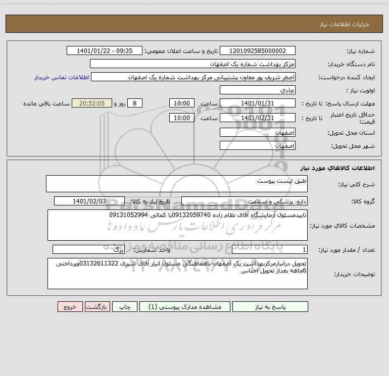Image resolution: width=389 pixels, height=376 pixels.
Task: Click the label 'نام دستگاه خریدار:'
Action: click(x=351, y=65)
